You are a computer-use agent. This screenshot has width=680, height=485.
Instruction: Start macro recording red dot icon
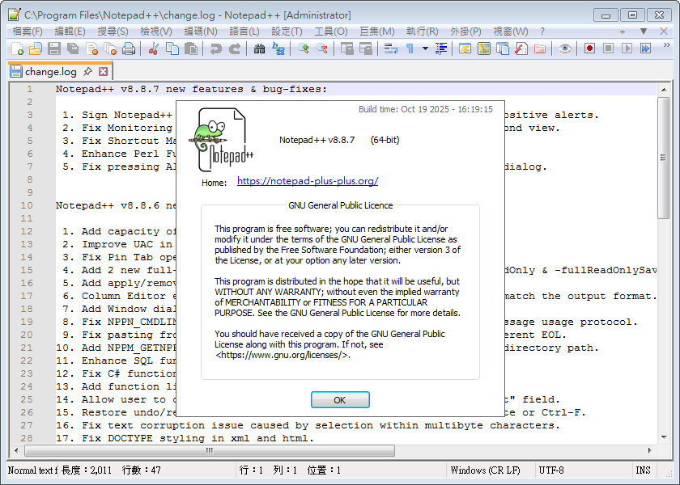point(589,48)
